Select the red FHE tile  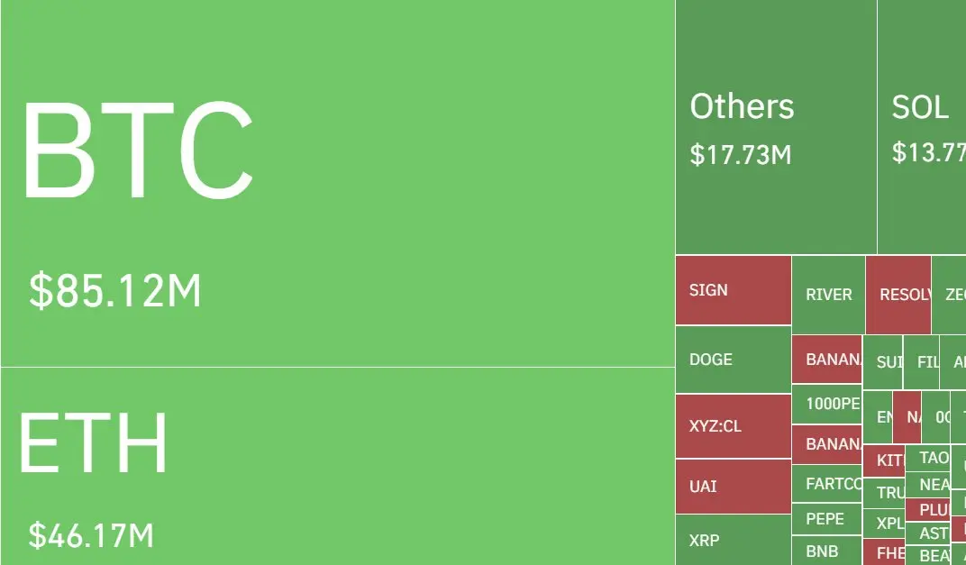pos(884,552)
